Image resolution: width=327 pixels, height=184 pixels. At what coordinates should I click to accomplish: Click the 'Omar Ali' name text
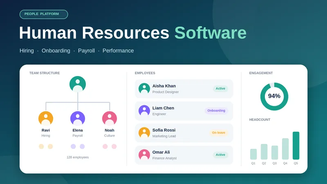(161, 152)
